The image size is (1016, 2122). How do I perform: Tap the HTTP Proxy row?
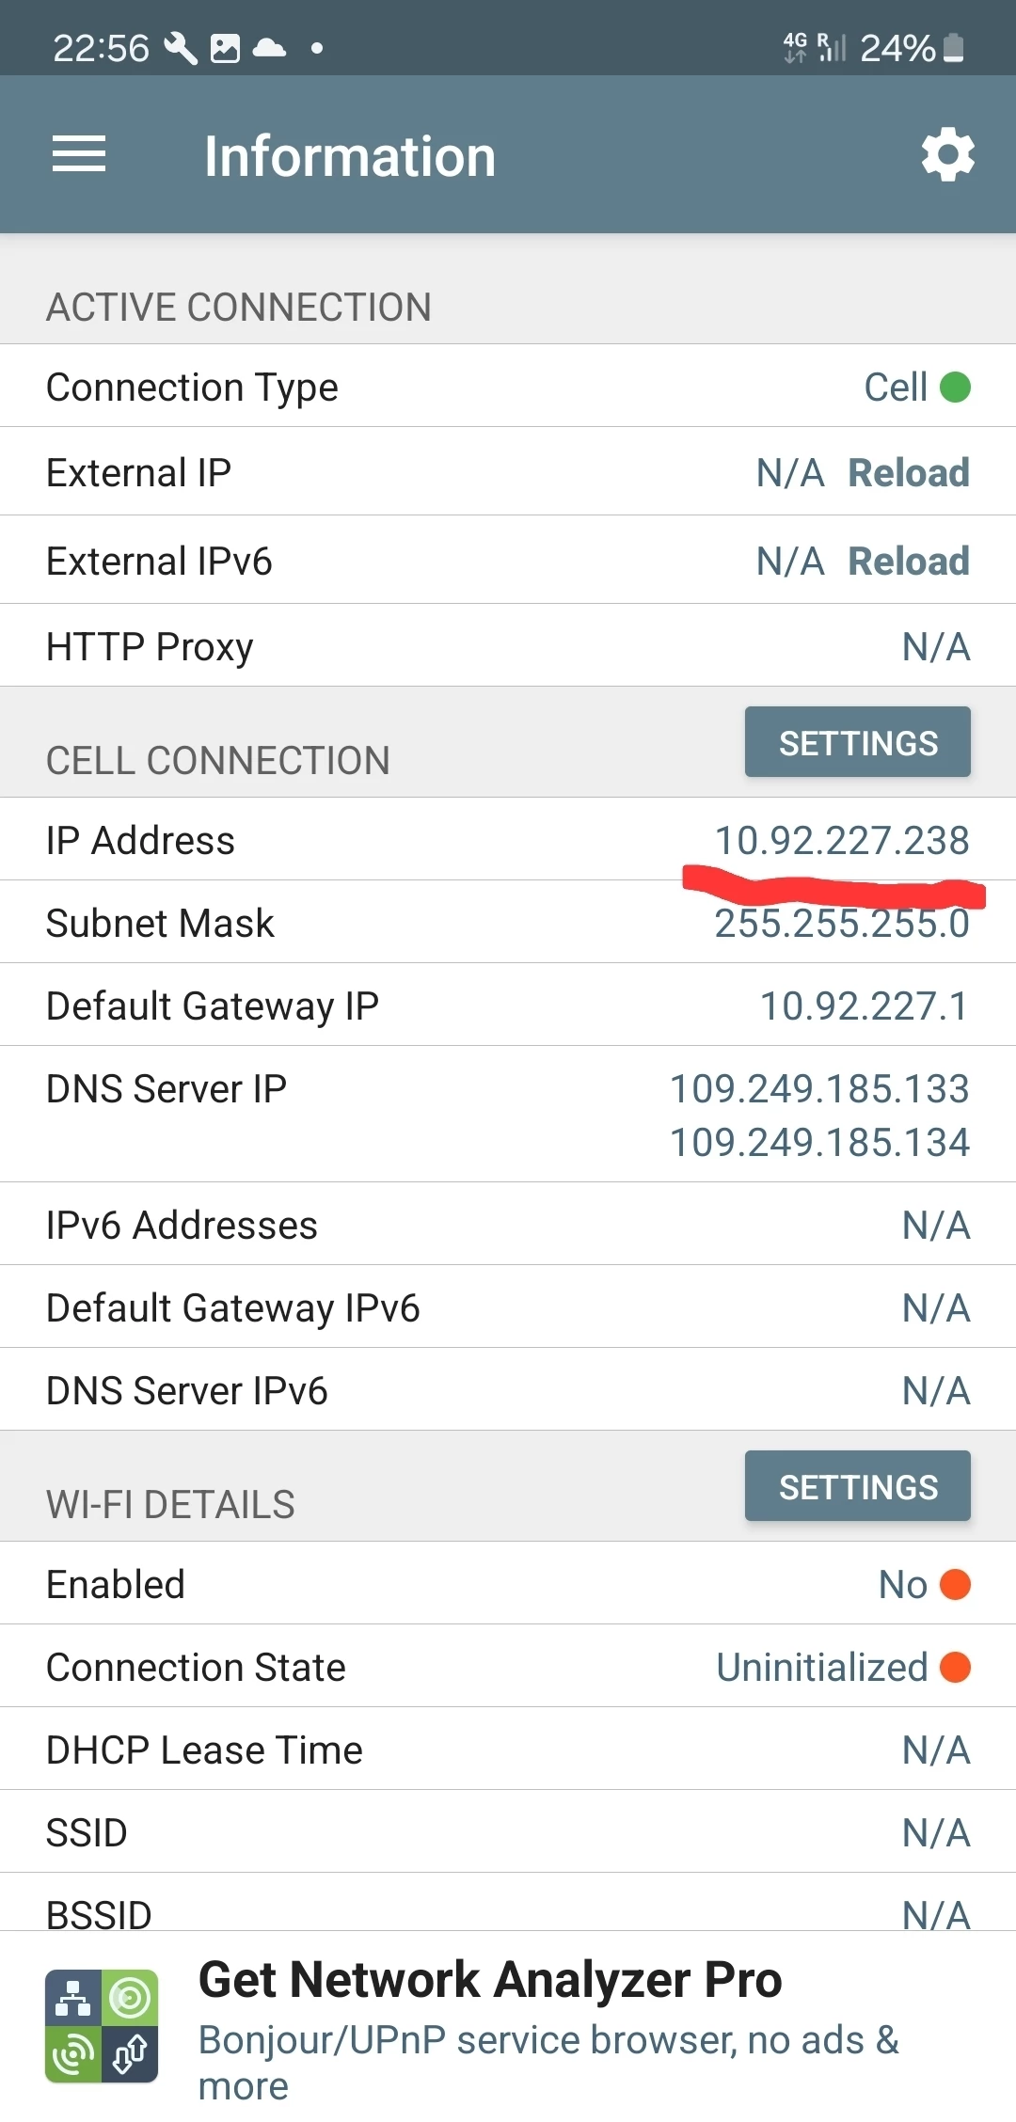coord(508,647)
